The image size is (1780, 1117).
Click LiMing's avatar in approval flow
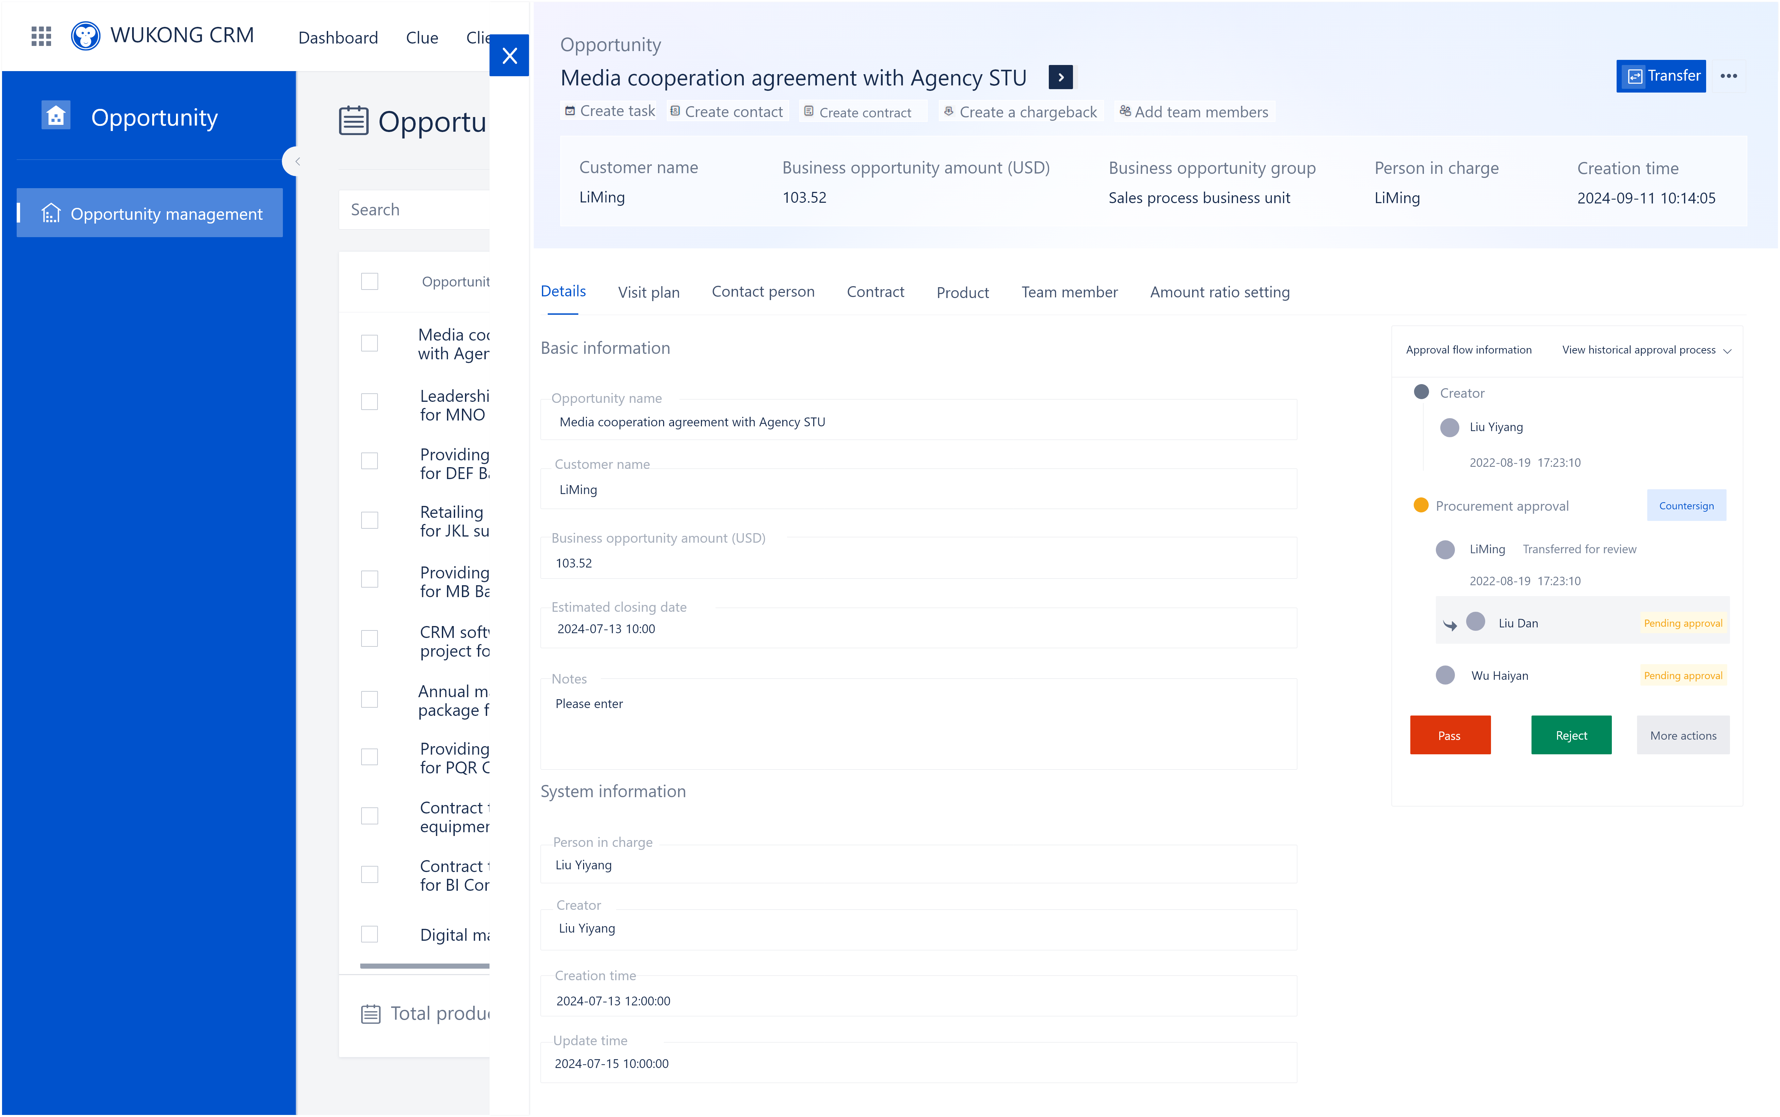click(x=1445, y=549)
